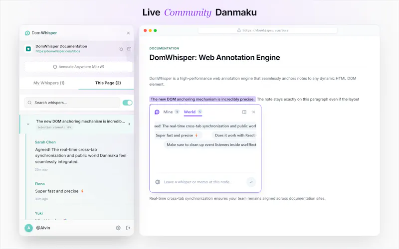399x249 pixels.
Task: Click the browser address bar URL
Action: [265, 30]
